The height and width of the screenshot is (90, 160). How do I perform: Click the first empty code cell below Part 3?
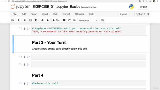(88, 57)
